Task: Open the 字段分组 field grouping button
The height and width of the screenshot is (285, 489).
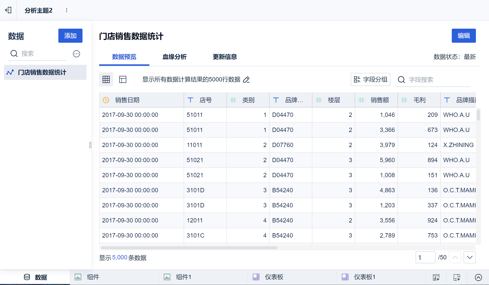Action: click(370, 79)
